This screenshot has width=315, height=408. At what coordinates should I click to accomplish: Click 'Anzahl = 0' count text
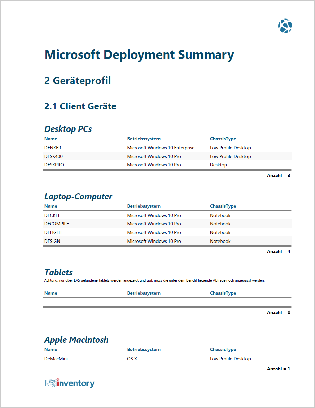pyautogui.click(x=279, y=312)
